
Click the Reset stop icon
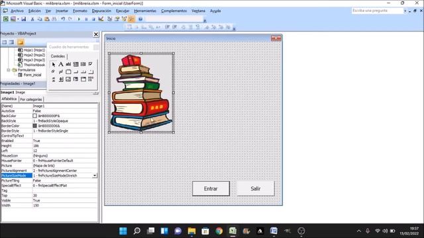93,19
